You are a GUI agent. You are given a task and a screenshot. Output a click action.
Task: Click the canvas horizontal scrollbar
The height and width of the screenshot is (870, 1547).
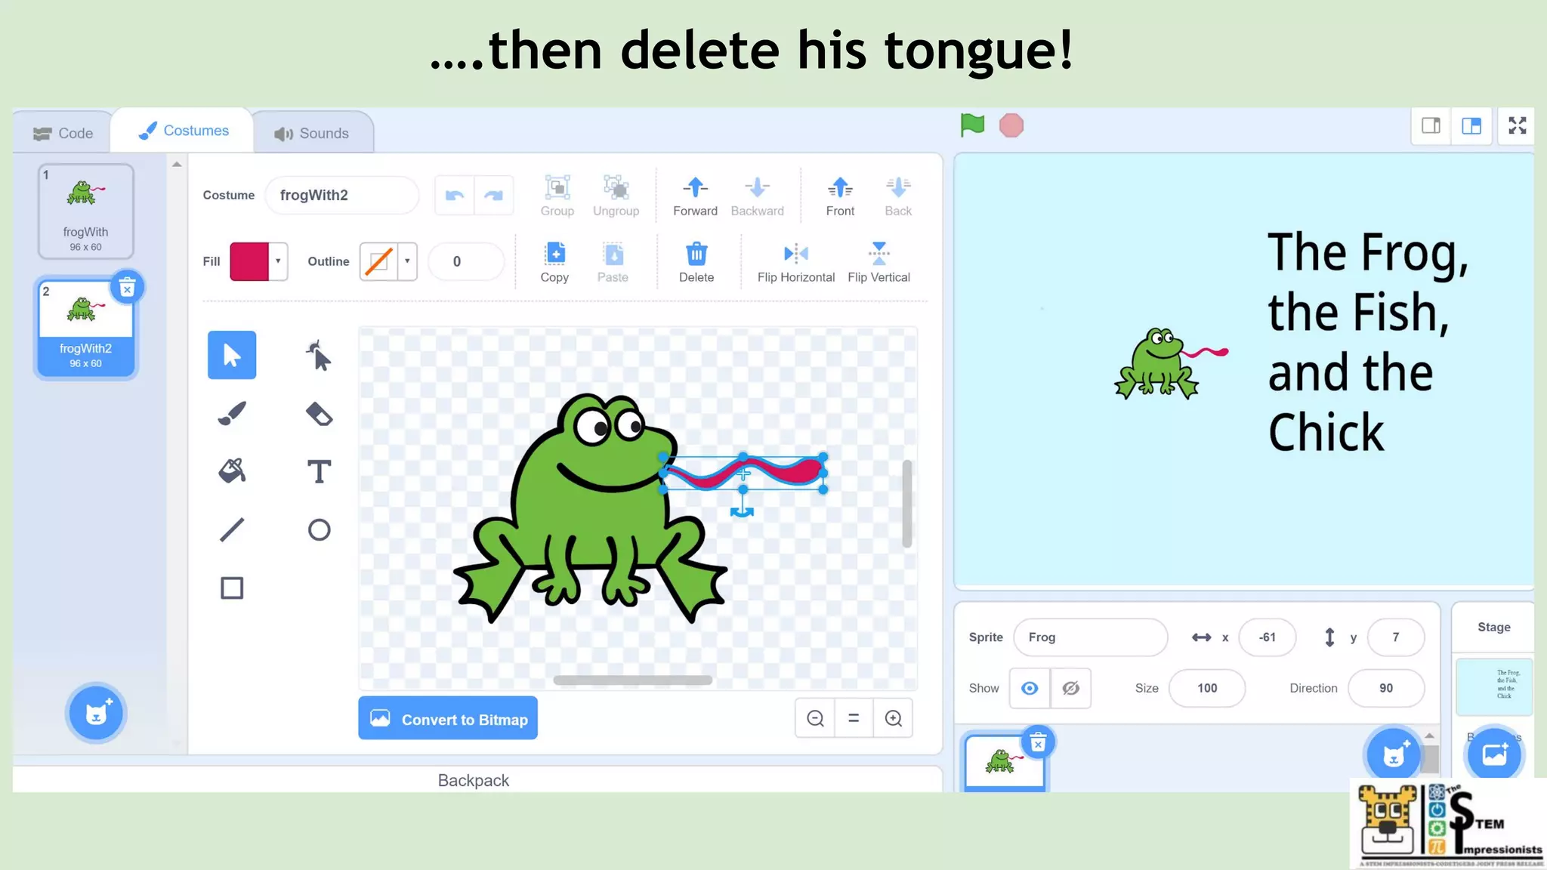tap(633, 680)
